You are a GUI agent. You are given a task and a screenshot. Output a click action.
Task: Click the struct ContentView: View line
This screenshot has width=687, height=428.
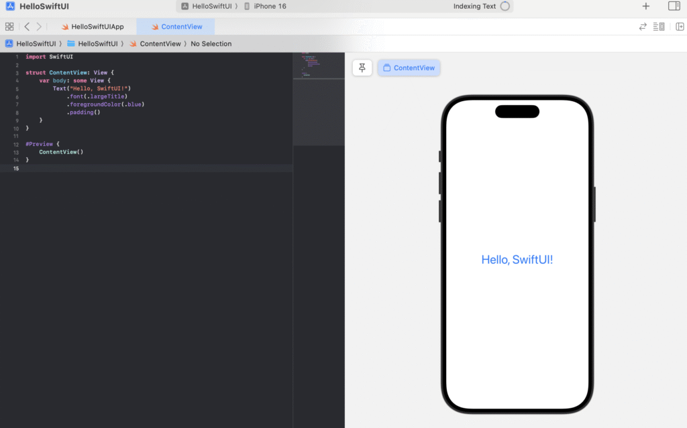[x=69, y=72]
